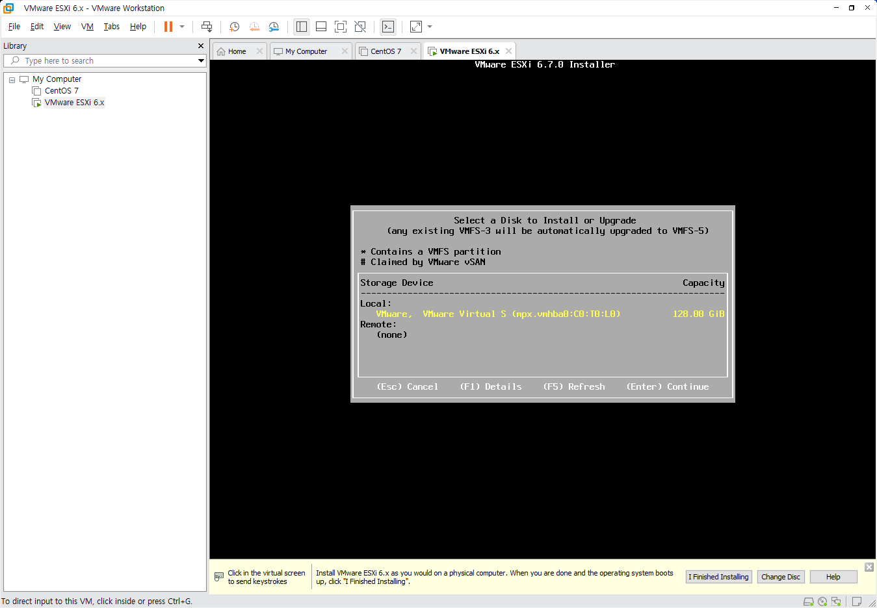Open the stretch options dropdown arrow
Screen dimensions: 877x608
[x=430, y=27]
